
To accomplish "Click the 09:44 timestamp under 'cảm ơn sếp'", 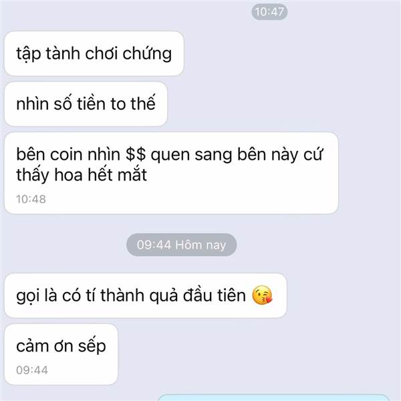I will 32,370.
